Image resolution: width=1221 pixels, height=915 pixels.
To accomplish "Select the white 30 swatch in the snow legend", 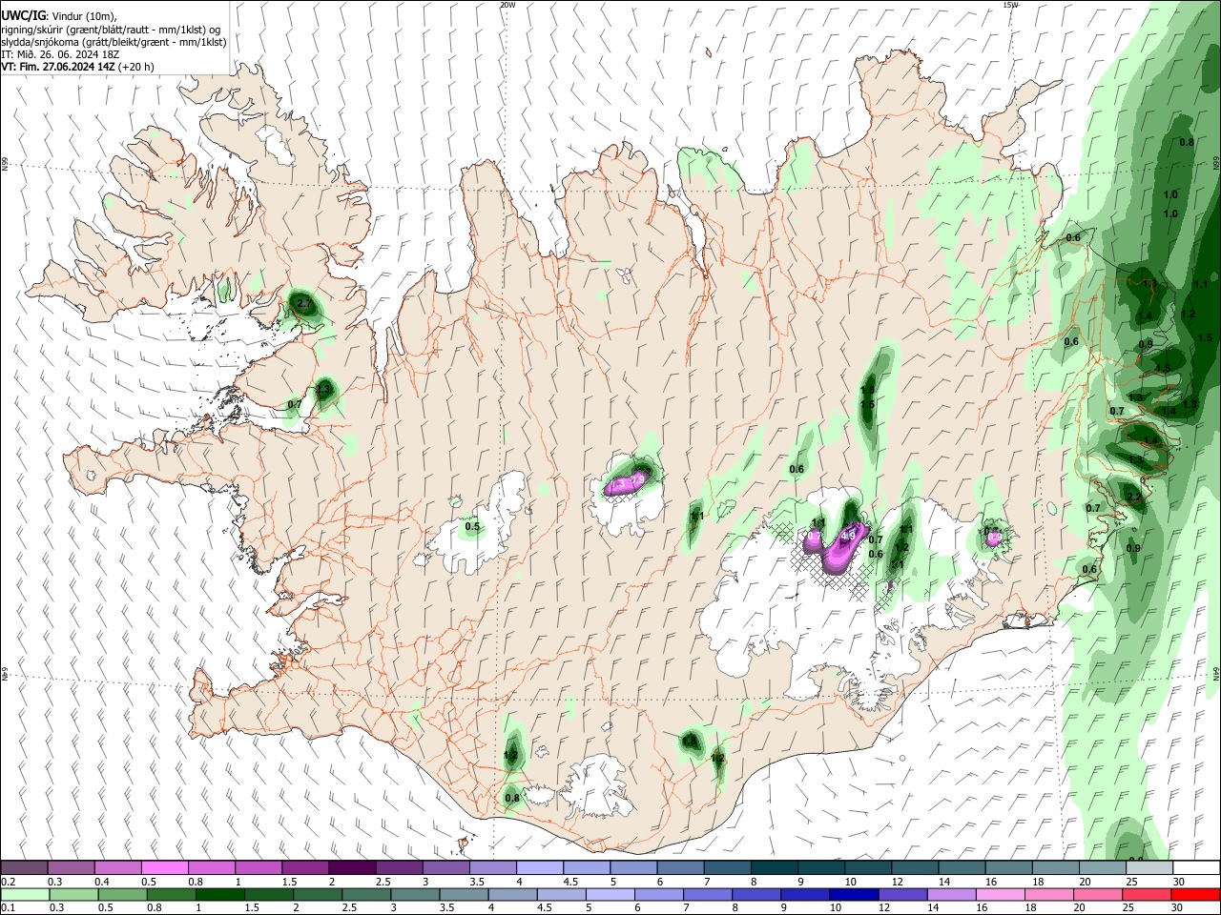I will [1196, 868].
